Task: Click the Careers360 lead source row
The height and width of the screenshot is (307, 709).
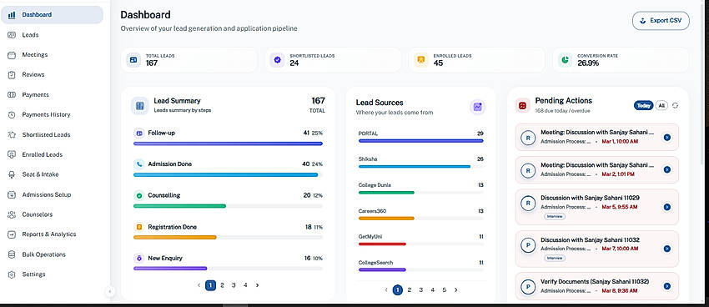Action: click(x=421, y=214)
